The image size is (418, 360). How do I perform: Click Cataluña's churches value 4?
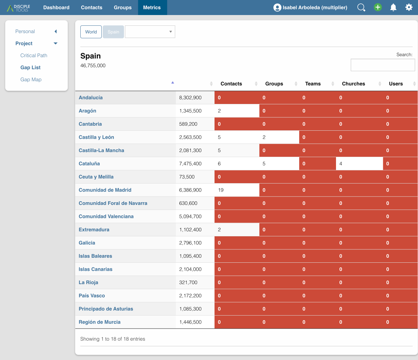tap(341, 163)
